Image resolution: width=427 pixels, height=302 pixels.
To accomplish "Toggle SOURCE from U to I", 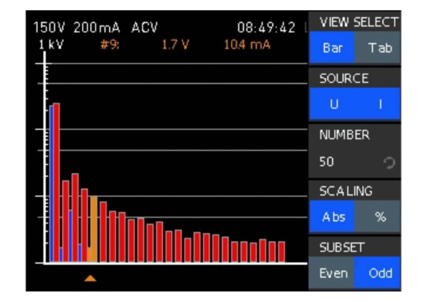I will click(380, 104).
